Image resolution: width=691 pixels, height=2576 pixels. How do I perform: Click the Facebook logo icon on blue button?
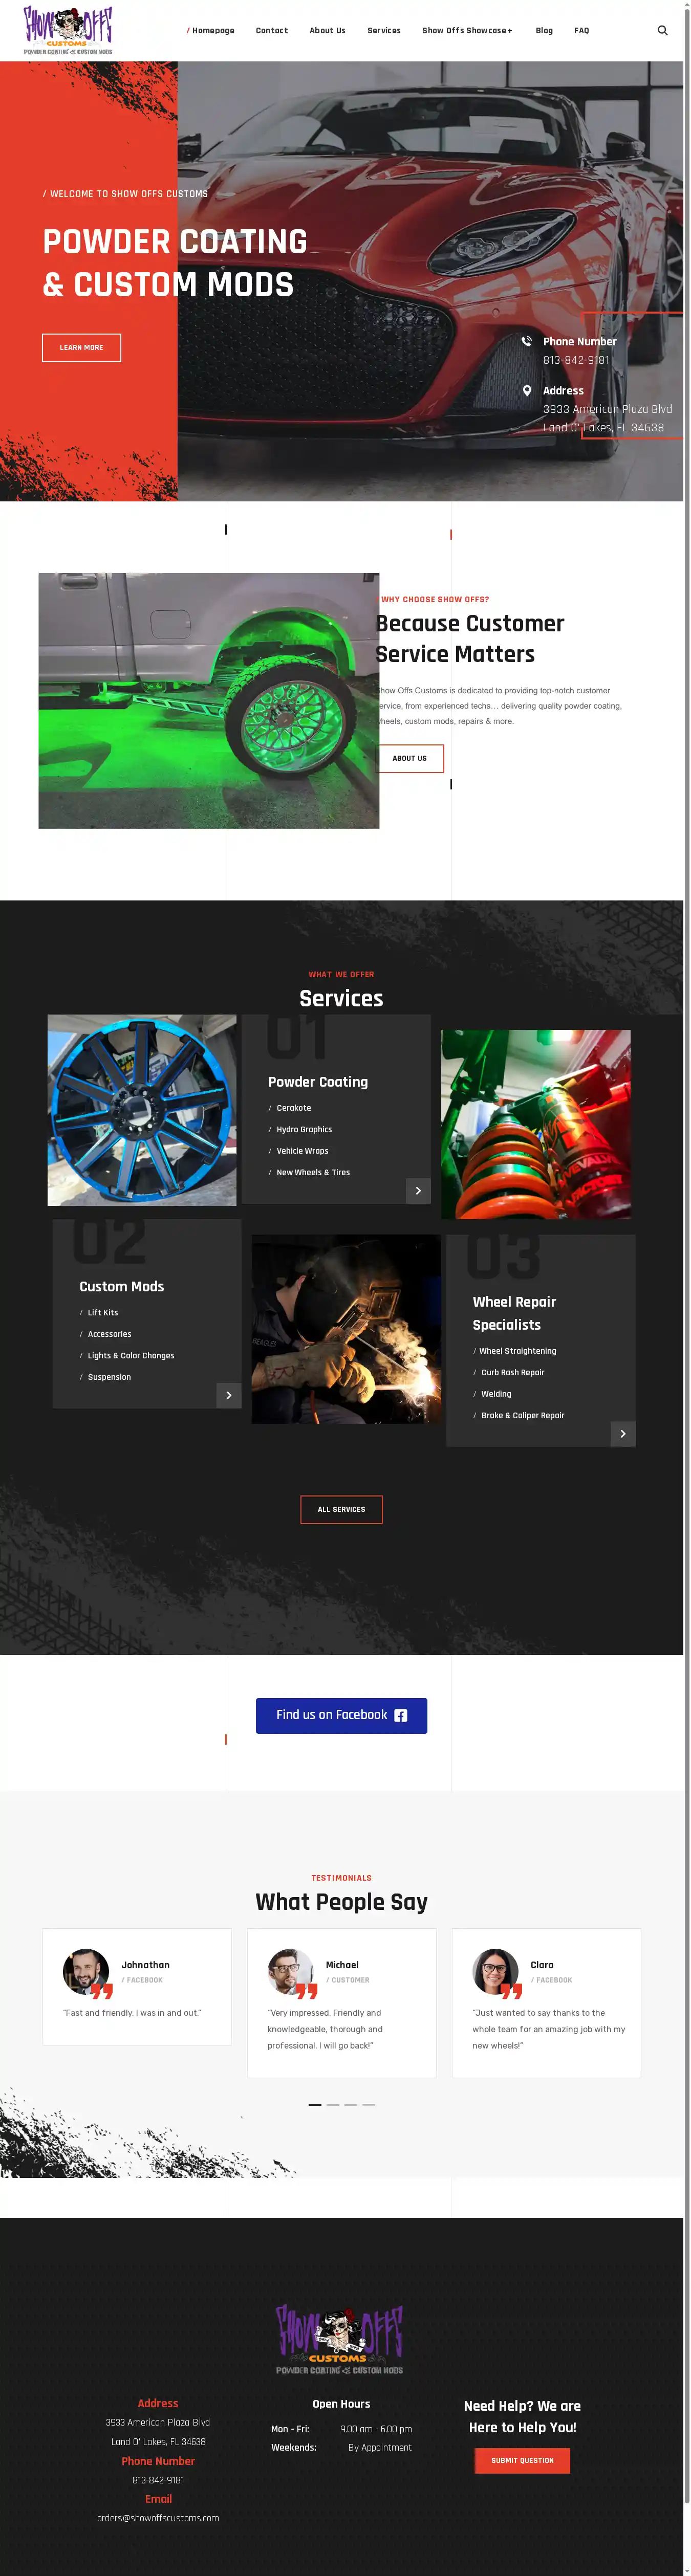tap(400, 1716)
